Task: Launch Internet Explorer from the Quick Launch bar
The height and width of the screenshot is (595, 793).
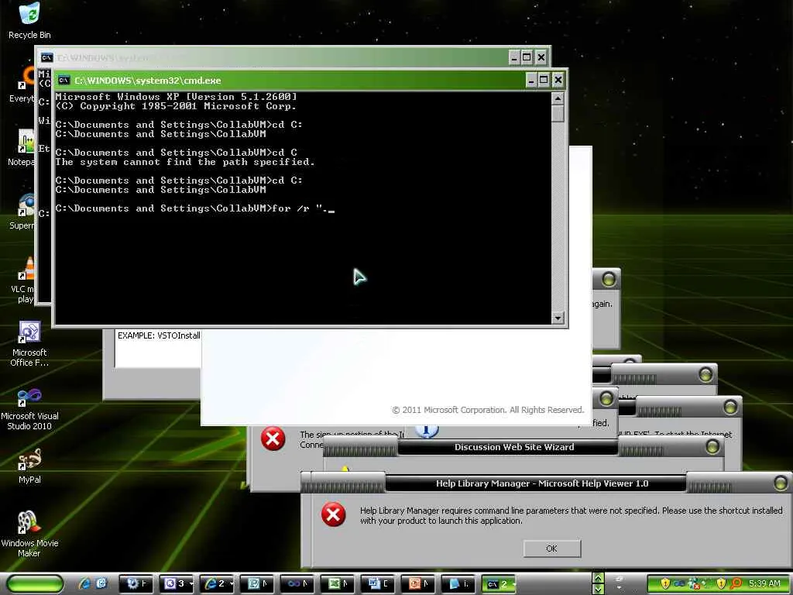Action: [x=84, y=584]
